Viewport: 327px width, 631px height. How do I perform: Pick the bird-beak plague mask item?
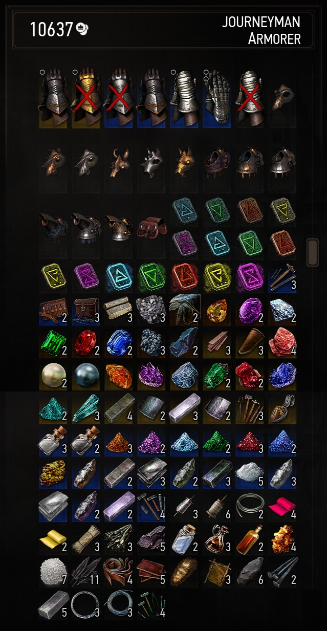coord(283,98)
